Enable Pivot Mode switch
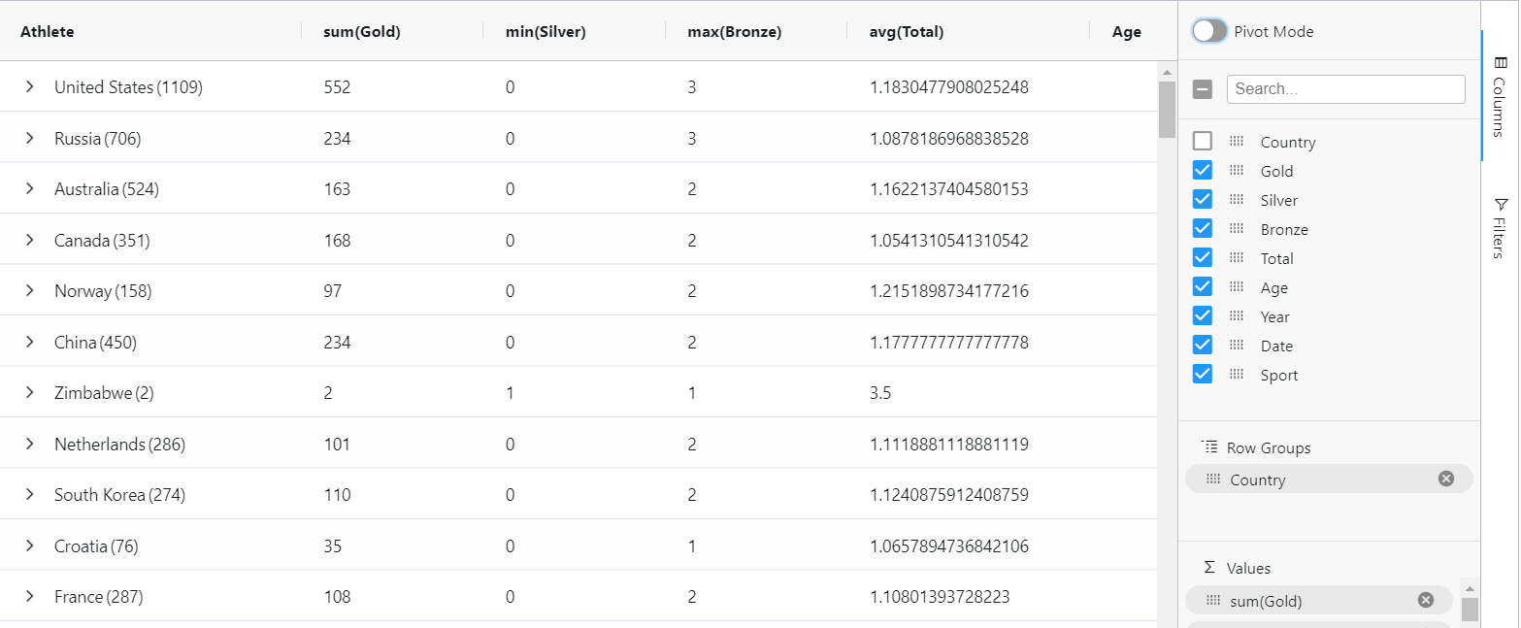This screenshot has width=1521, height=628. 1209,31
